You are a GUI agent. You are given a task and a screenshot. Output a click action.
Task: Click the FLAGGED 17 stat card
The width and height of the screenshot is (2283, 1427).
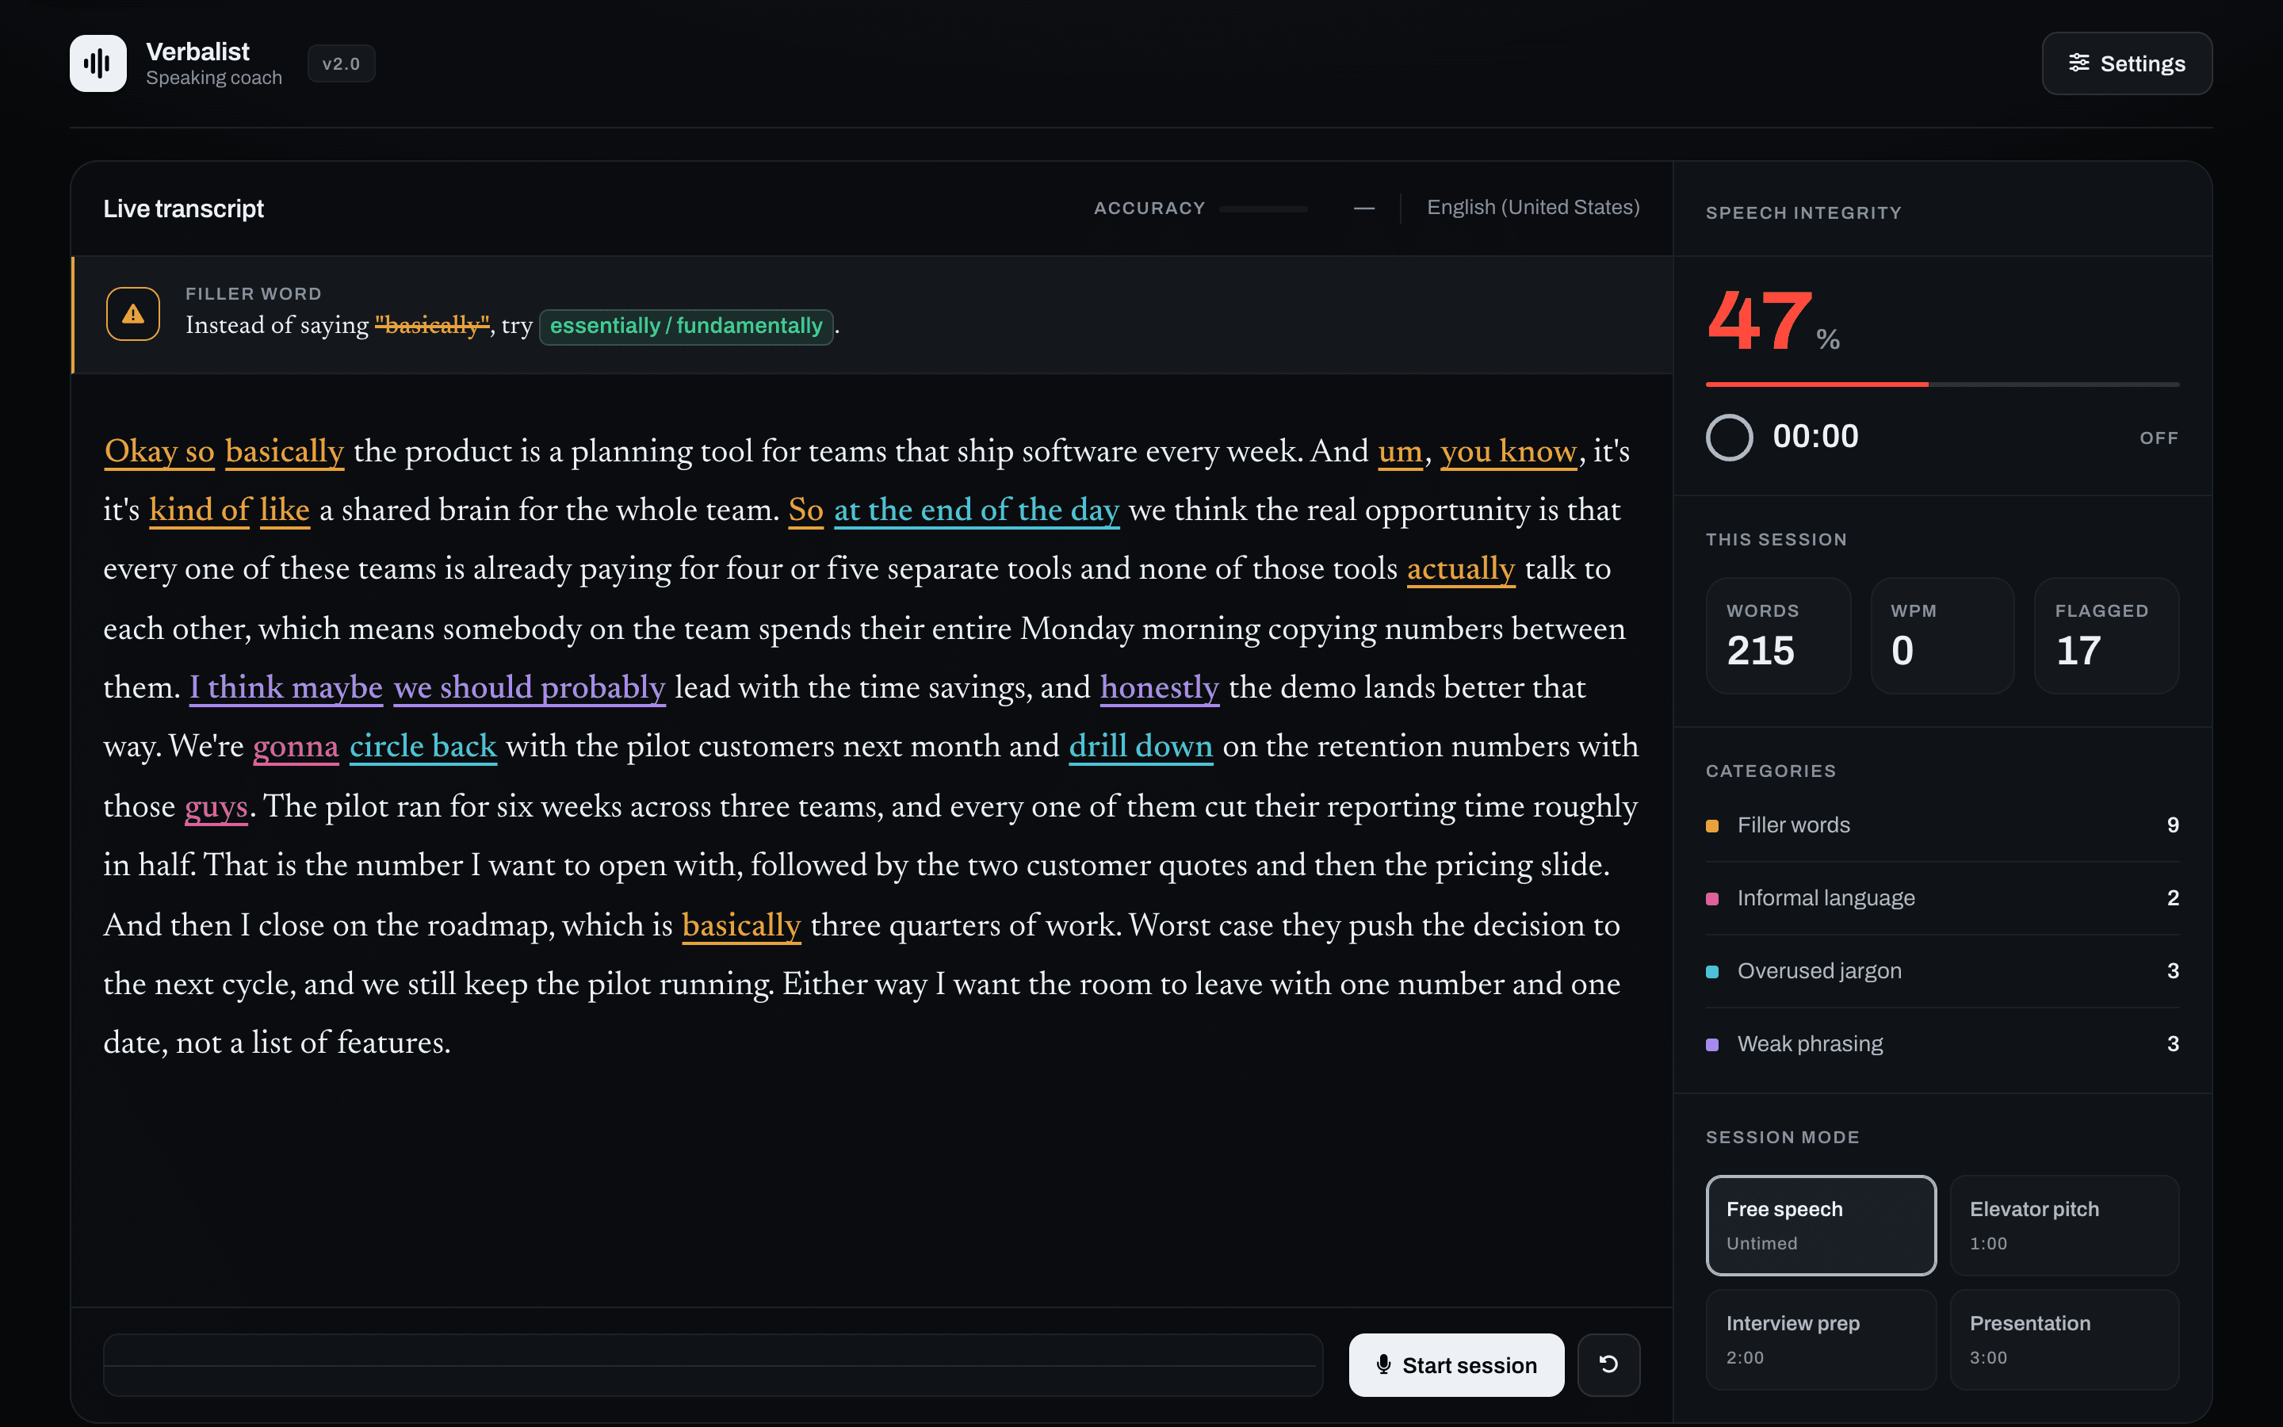tap(2106, 636)
